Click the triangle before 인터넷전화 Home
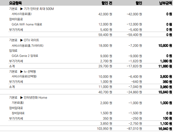 (22, 98)
